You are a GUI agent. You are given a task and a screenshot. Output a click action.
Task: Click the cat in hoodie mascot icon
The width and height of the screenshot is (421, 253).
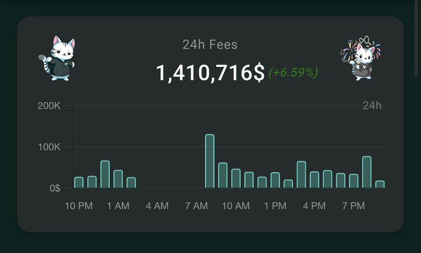pyautogui.click(x=57, y=58)
